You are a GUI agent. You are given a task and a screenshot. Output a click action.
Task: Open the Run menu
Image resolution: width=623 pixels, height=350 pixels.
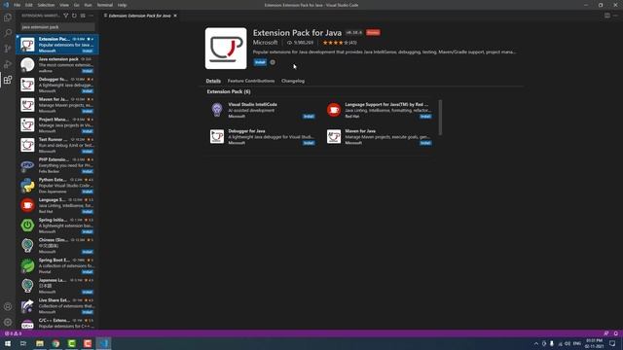pyautogui.click(x=89, y=5)
